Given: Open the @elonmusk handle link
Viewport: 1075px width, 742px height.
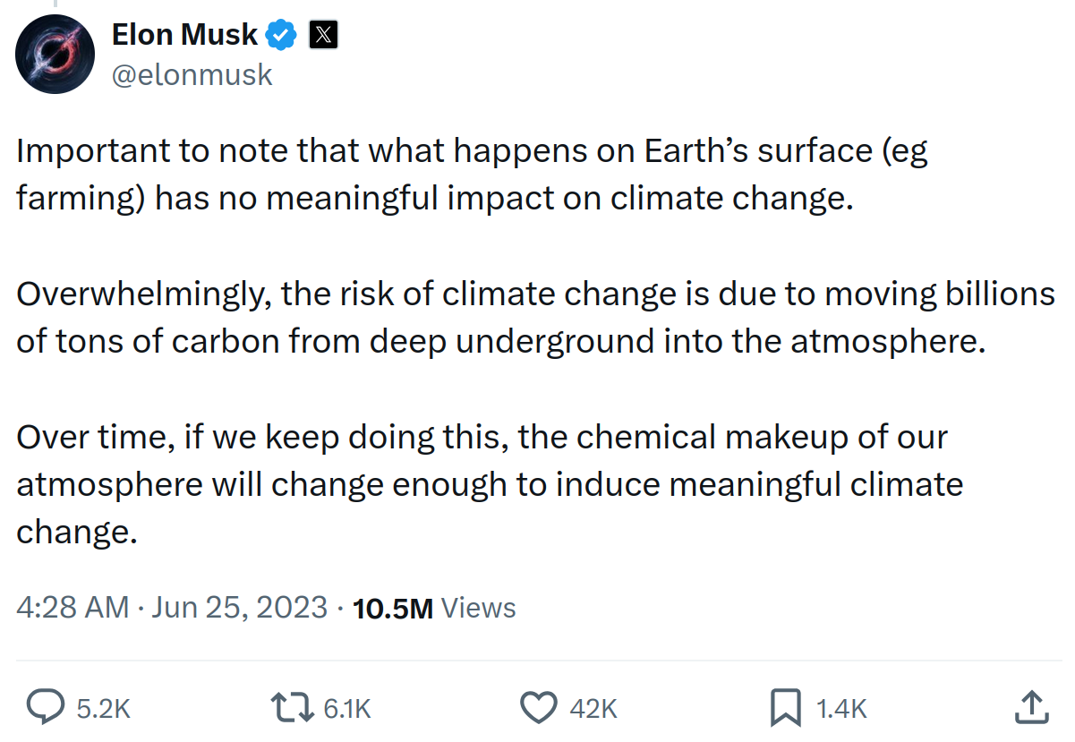Looking at the screenshot, I should [192, 75].
